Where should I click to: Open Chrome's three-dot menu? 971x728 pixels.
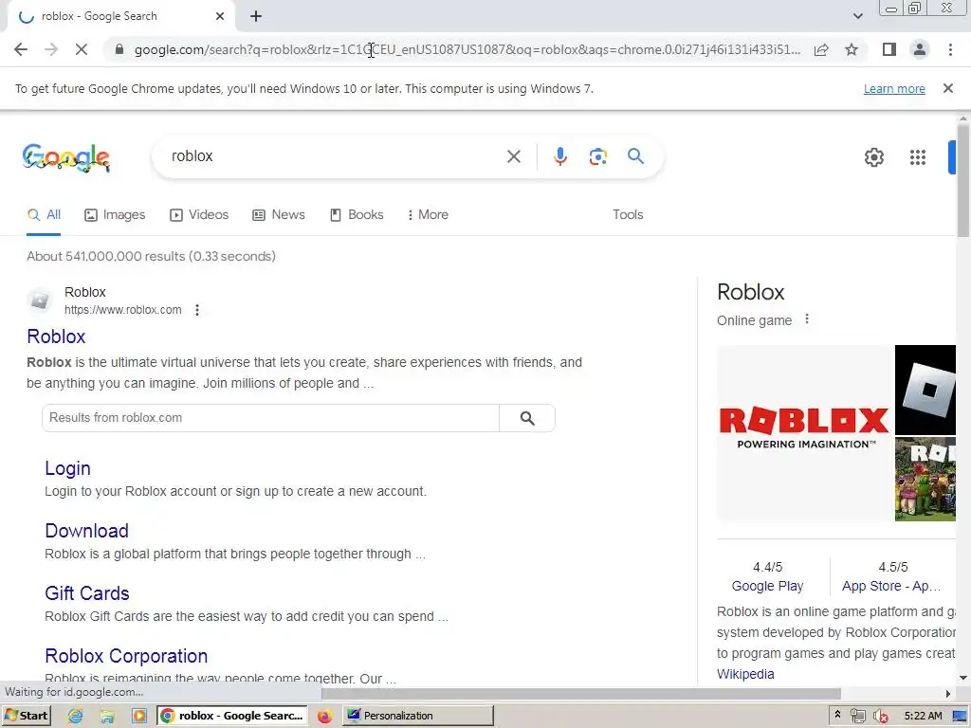click(950, 49)
